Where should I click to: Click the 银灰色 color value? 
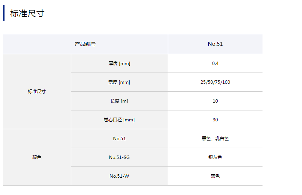(x=215, y=157)
